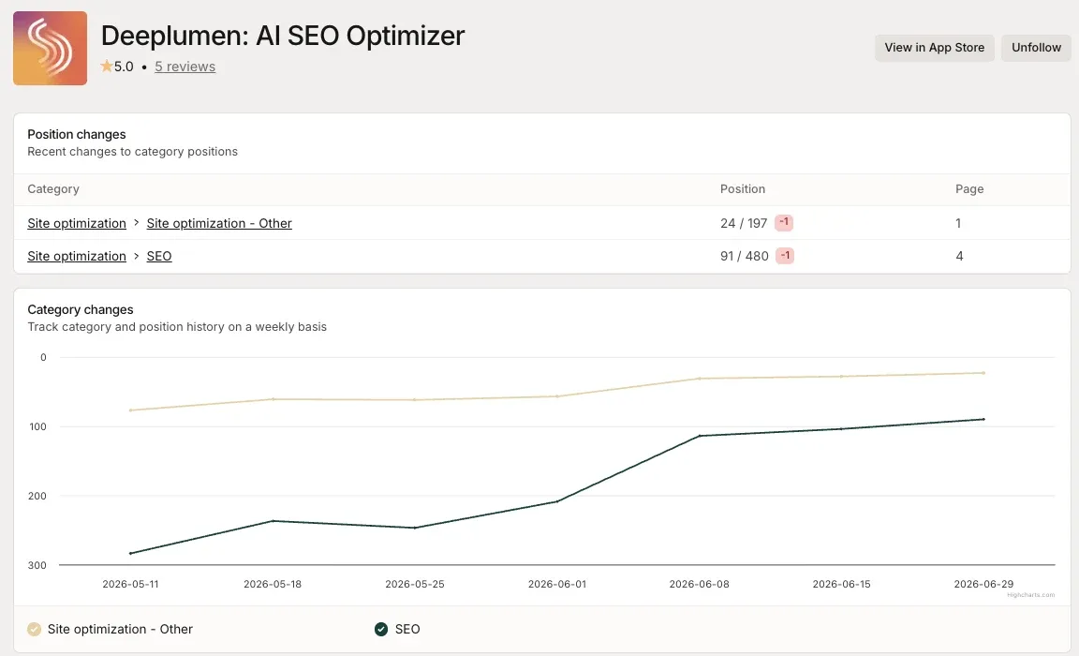Image resolution: width=1079 pixels, height=656 pixels.
Task: Open Site optimization link in first row
Action: [x=77, y=223]
